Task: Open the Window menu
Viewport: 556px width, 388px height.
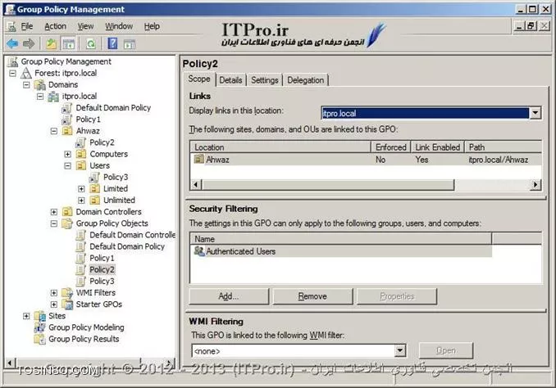Action: (119, 26)
